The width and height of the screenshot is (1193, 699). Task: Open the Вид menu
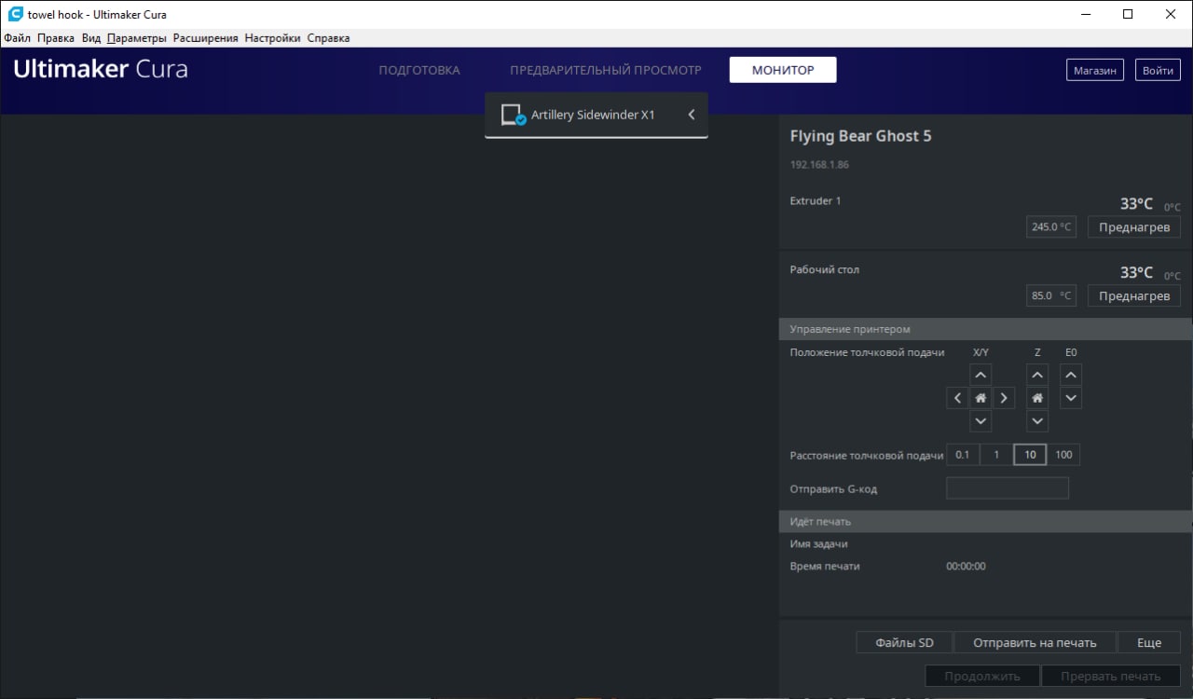tap(91, 38)
